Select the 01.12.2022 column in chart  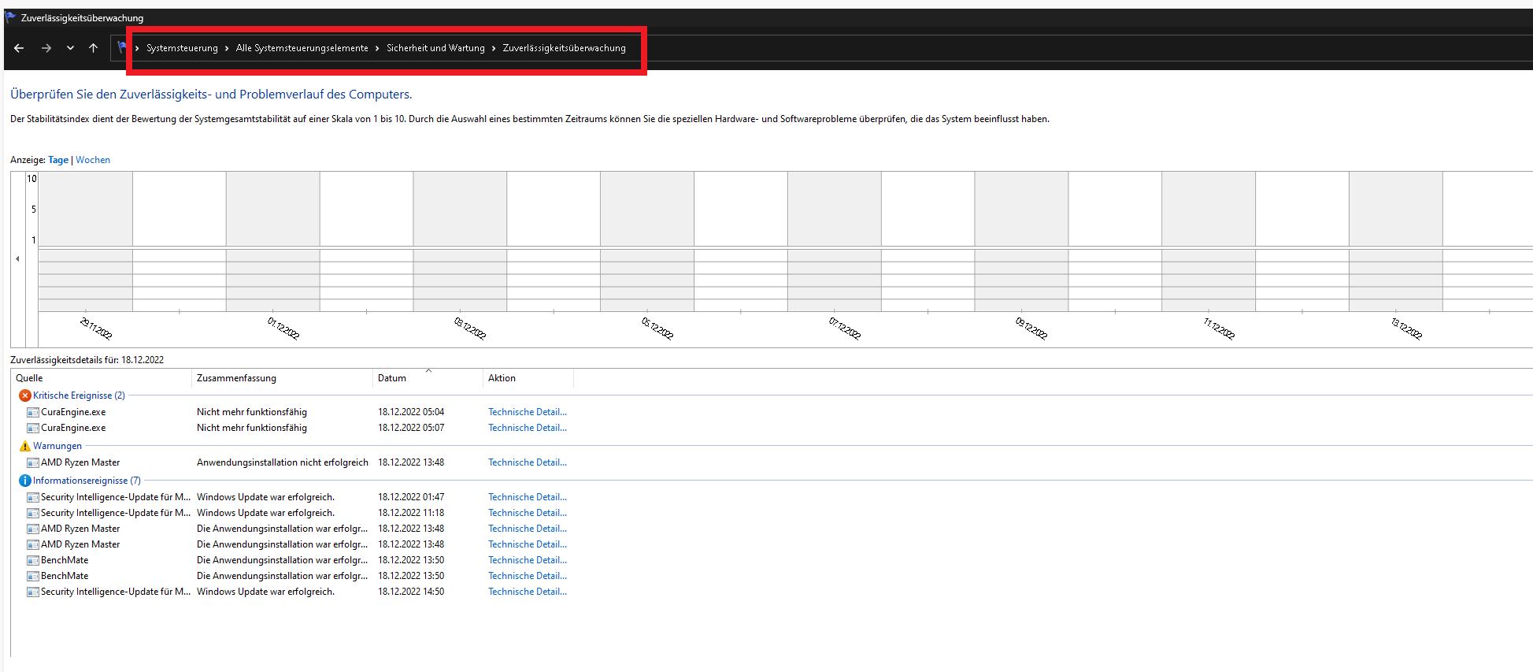point(272,241)
